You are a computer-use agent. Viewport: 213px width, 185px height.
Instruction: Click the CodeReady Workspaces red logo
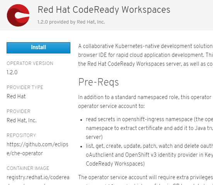(18, 15)
